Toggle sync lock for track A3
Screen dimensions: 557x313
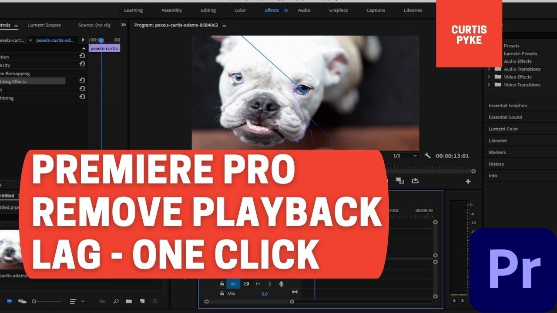[x=246, y=284]
